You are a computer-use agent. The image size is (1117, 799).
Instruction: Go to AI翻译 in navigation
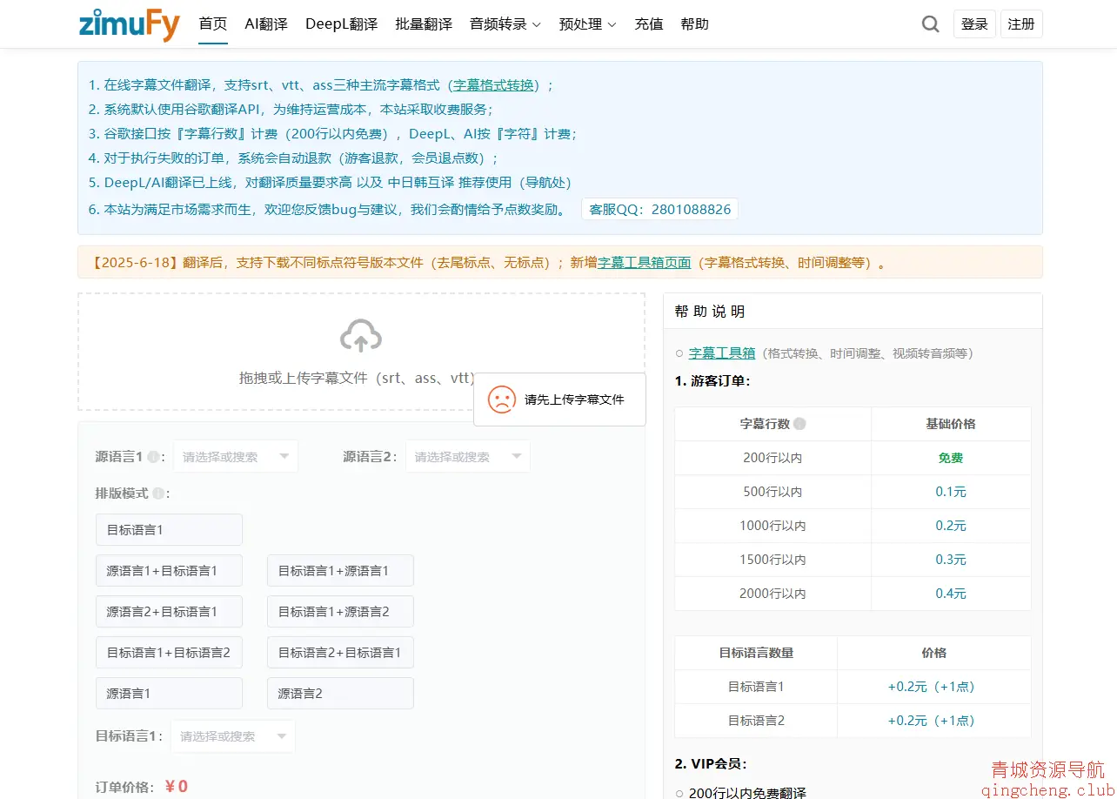point(266,24)
